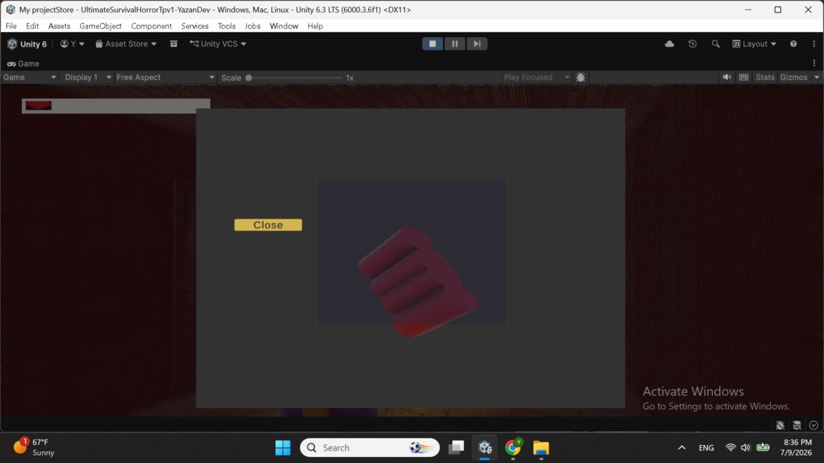
Task: Toggle Mute Audio speaker icon
Action: tap(727, 78)
